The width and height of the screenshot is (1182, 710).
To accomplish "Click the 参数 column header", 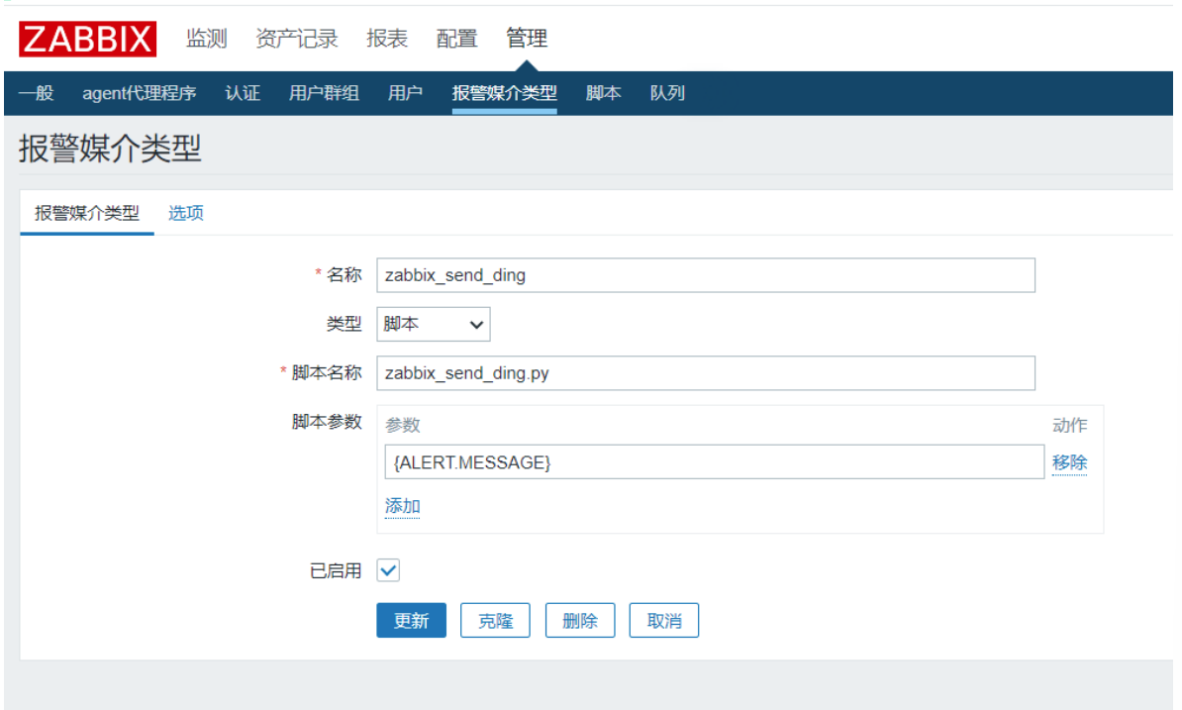I will (x=403, y=425).
